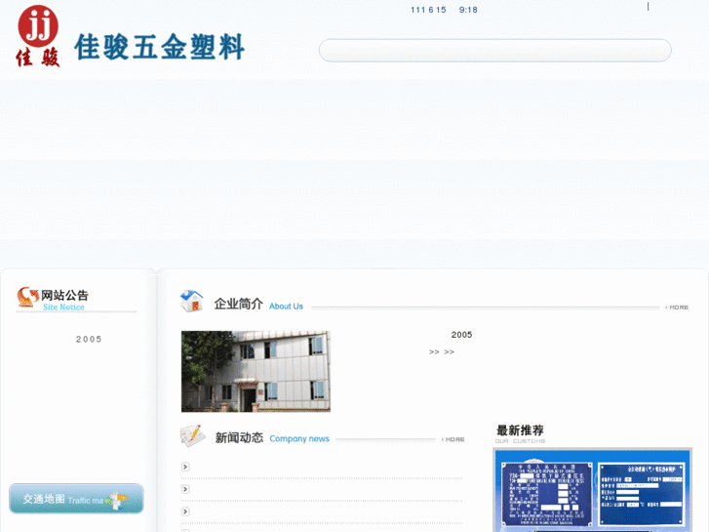Open MORE link for About Us section
Screen dimensions: 709x532
(x=678, y=307)
